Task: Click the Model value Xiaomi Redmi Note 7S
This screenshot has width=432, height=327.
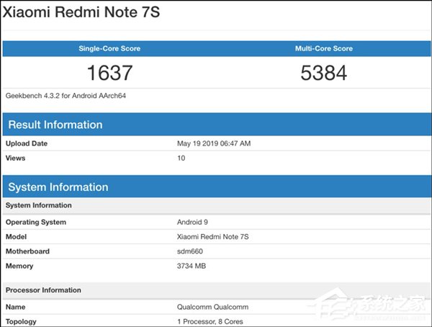Action: click(x=212, y=236)
